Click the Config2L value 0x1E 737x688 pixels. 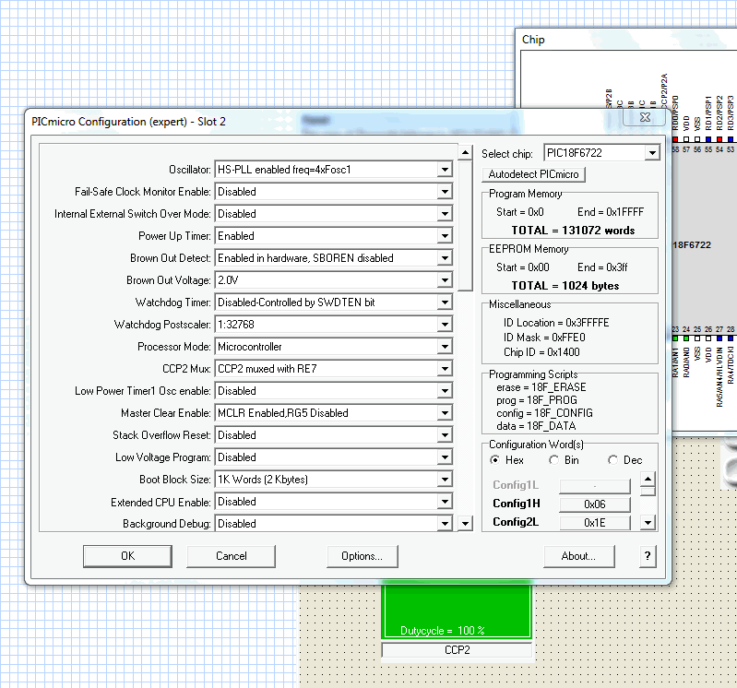click(x=595, y=523)
